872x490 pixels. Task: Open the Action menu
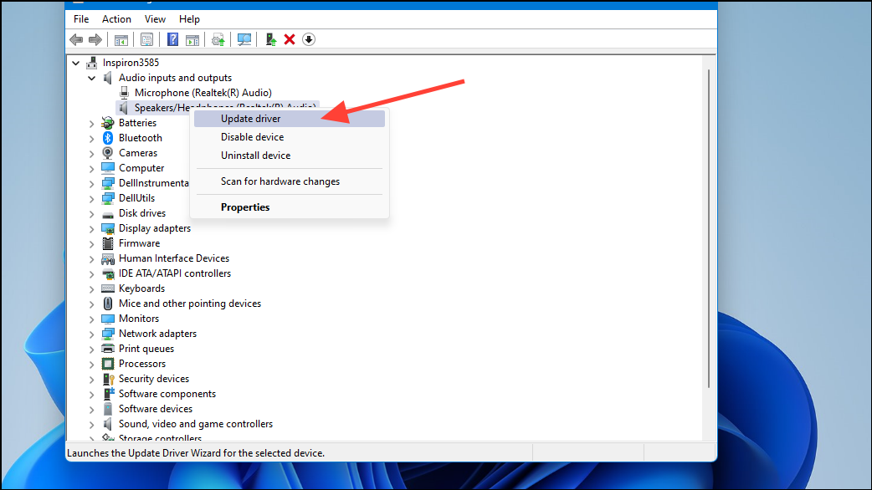click(x=116, y=19)
